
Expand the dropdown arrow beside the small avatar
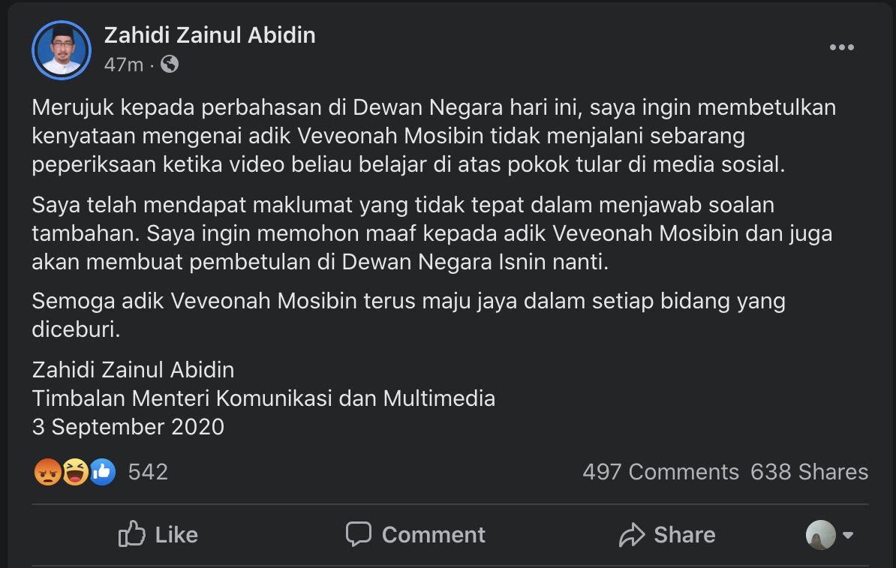coord(848,536)
